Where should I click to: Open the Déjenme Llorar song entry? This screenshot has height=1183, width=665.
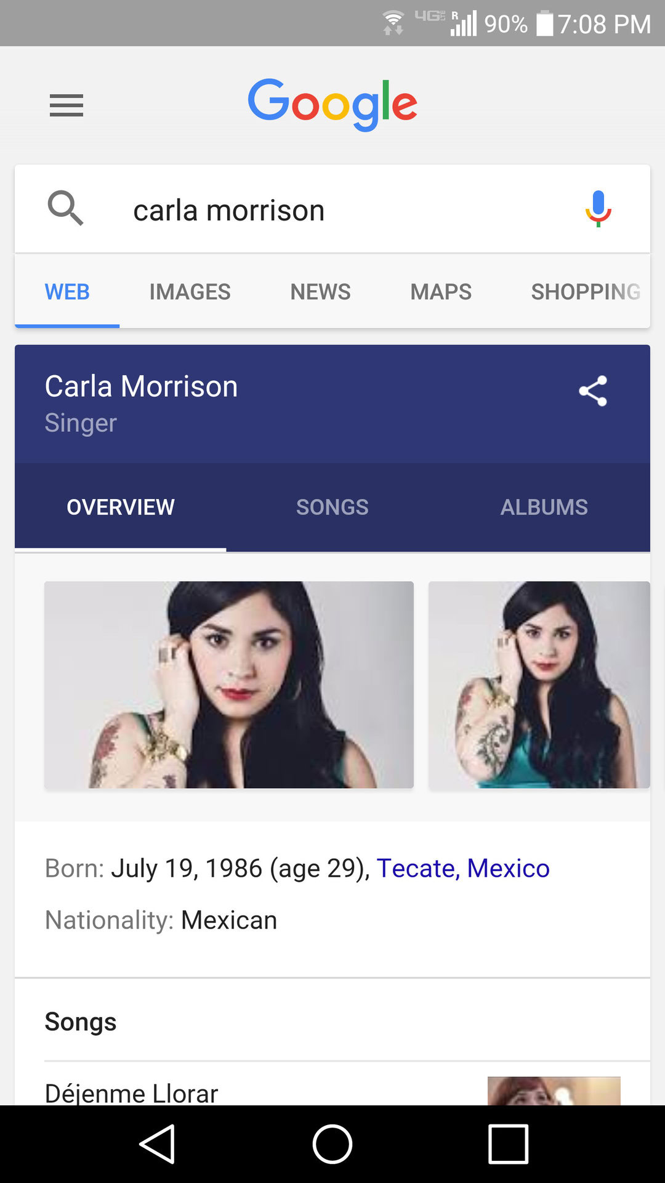(x=132, y=1092)
